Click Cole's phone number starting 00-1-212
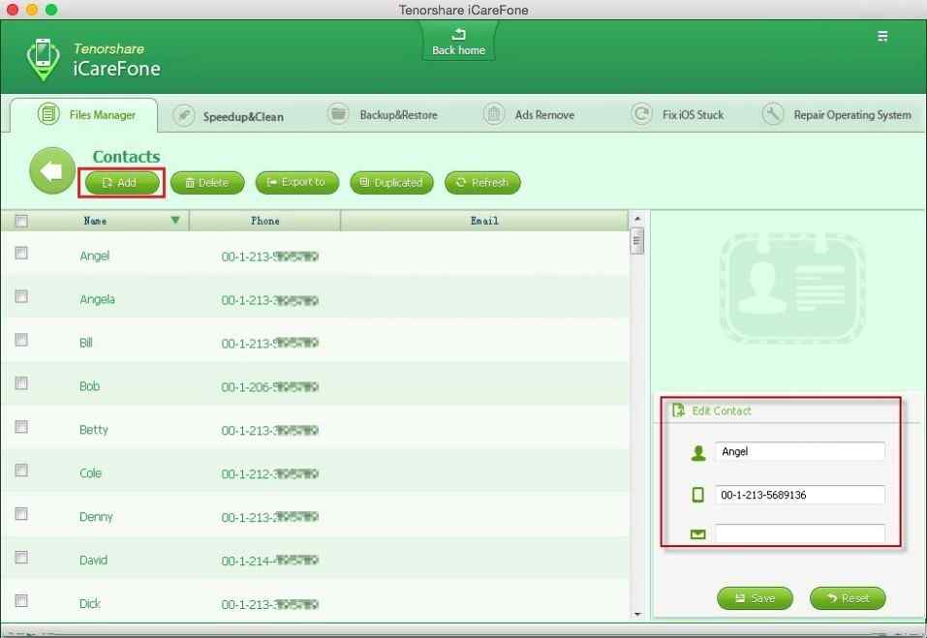927x638 pixels. pos(270,473)
